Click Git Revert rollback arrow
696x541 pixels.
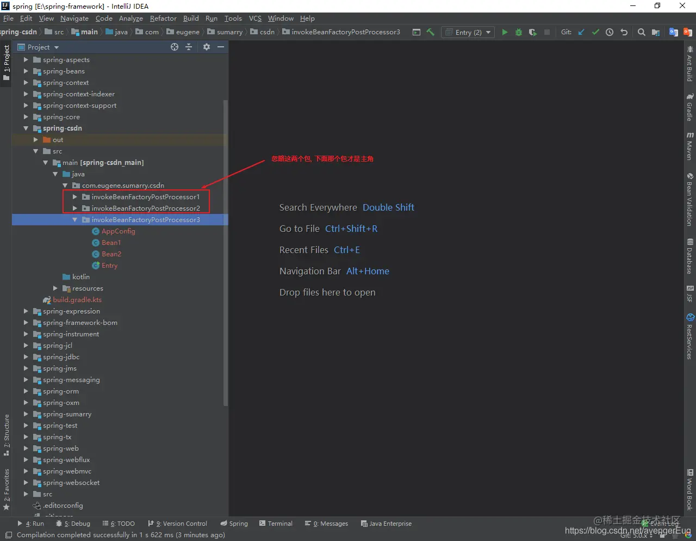pos(624,32)
